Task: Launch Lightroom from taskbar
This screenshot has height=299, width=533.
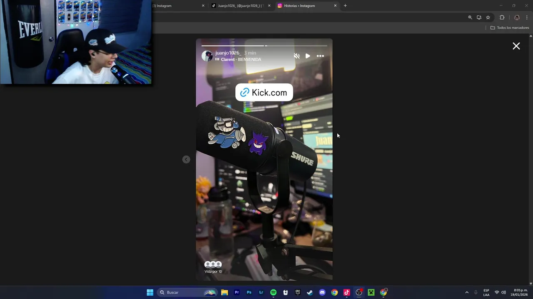Action: pos(261,292)
